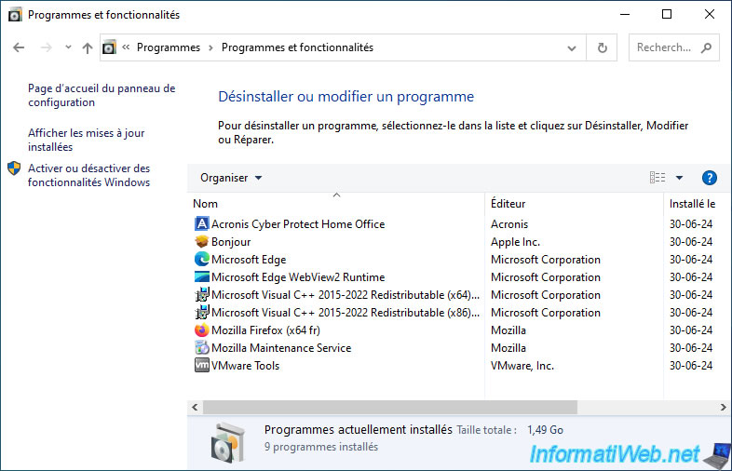Expand the view options dropdown arrow

pos(679,178)
